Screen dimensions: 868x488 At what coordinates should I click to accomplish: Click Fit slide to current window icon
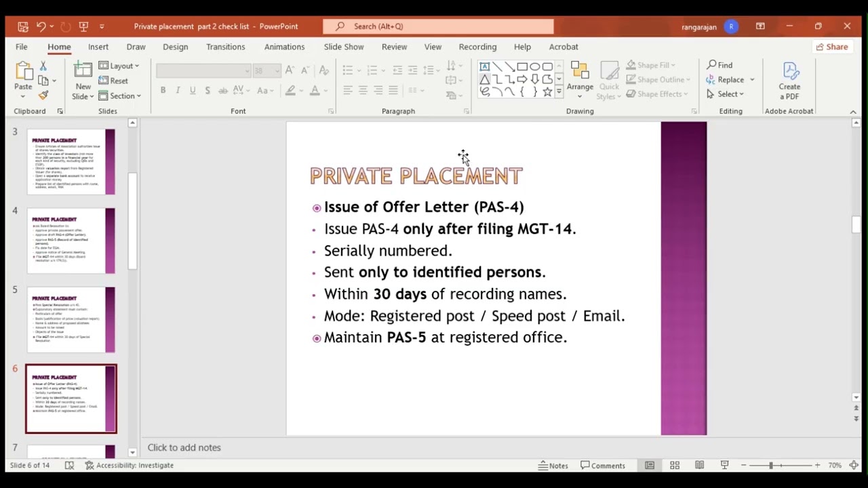click(854, 465)
